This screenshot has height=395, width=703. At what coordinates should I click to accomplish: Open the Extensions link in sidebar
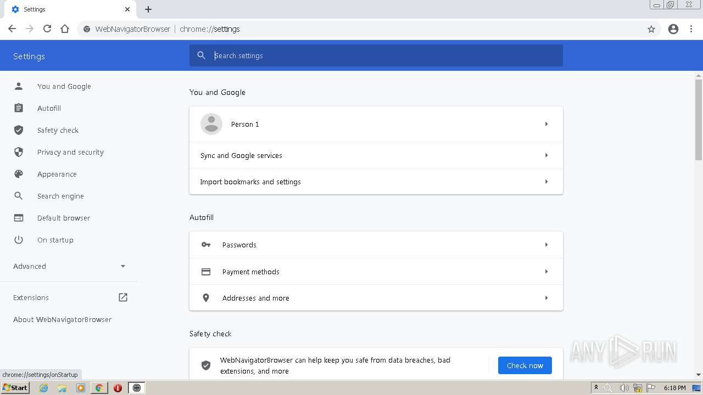(x=31, y=297)
